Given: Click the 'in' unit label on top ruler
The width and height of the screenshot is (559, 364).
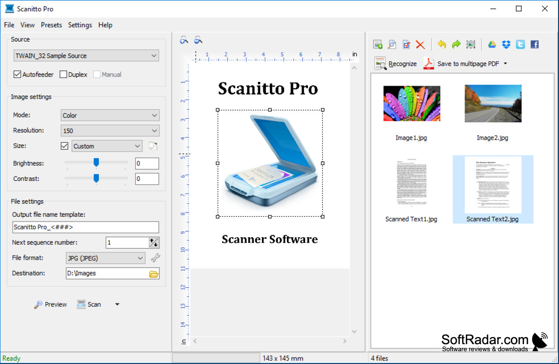Looking at the screenshot, I should coord(355,54).
